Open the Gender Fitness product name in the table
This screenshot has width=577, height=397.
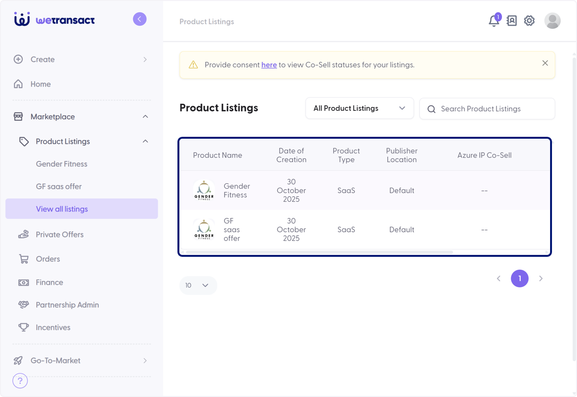237,191
